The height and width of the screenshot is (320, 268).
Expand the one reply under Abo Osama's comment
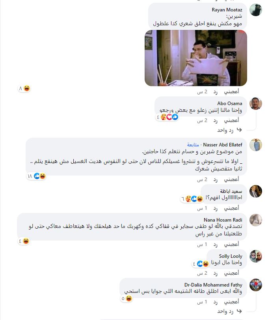click(229, 130)
